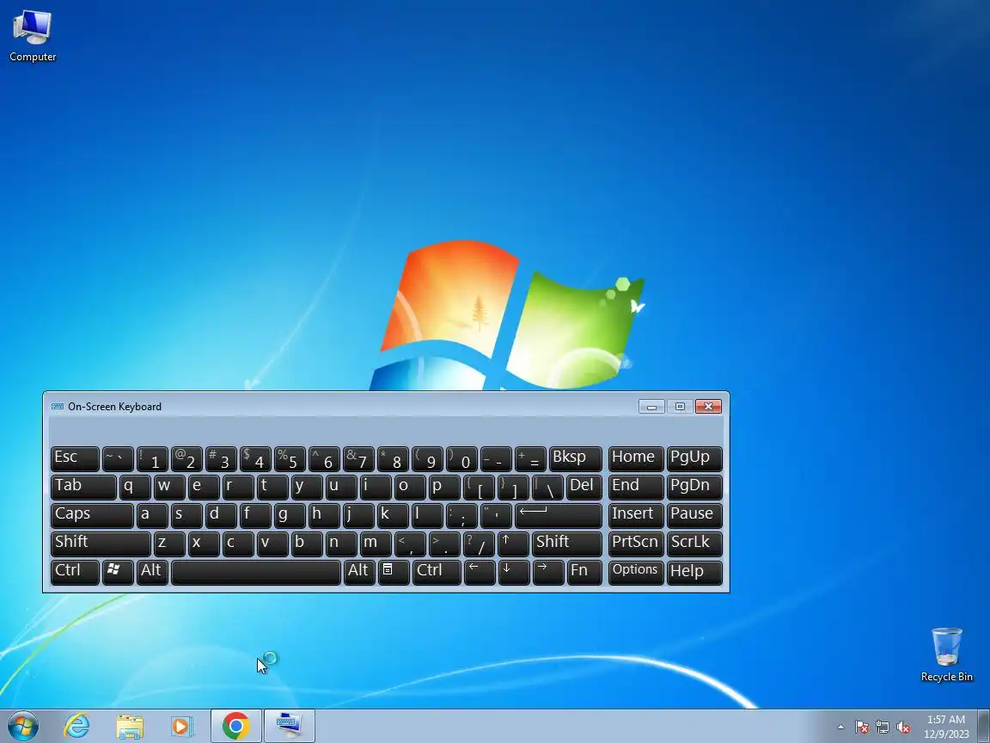Viewport: 990px width, 743px height.
Task: Tap the Esc key
Action: coord(75,458)
